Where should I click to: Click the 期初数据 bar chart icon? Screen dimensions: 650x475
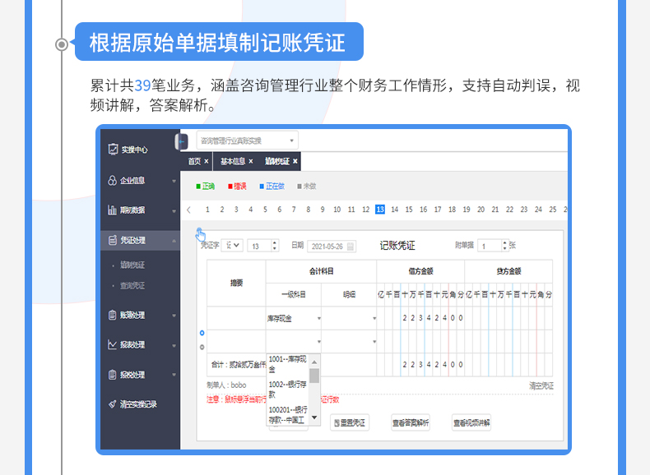[x=113, y=210]
